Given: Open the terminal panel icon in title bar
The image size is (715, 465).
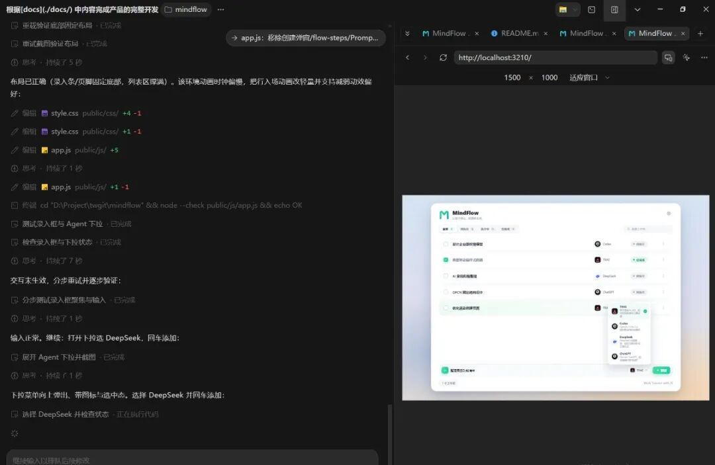Looking at the screenshot, I should 591,9.
